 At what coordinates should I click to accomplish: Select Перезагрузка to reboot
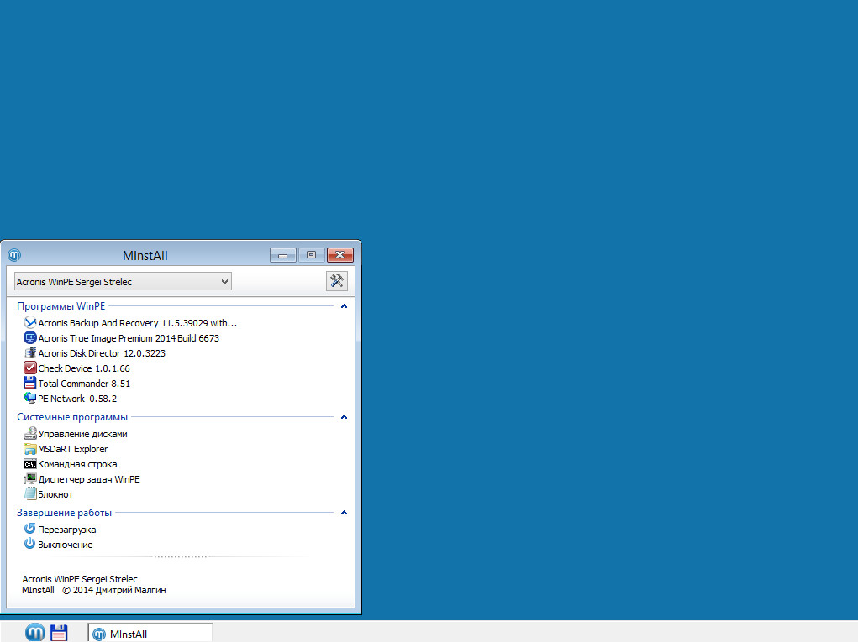(x=66, y=530)
